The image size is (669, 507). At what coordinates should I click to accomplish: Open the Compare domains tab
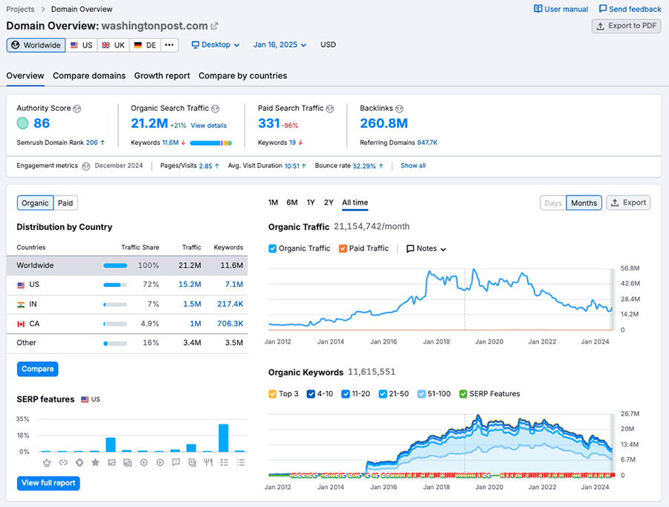[89, 76]
